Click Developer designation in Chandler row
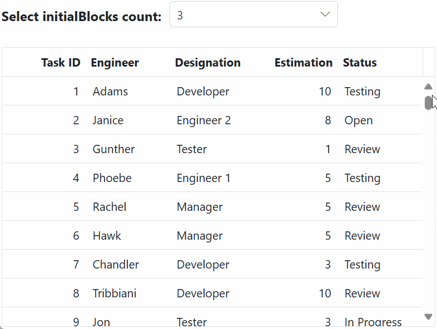Screen dimensions: 437x329 click(x=203, y=265)
